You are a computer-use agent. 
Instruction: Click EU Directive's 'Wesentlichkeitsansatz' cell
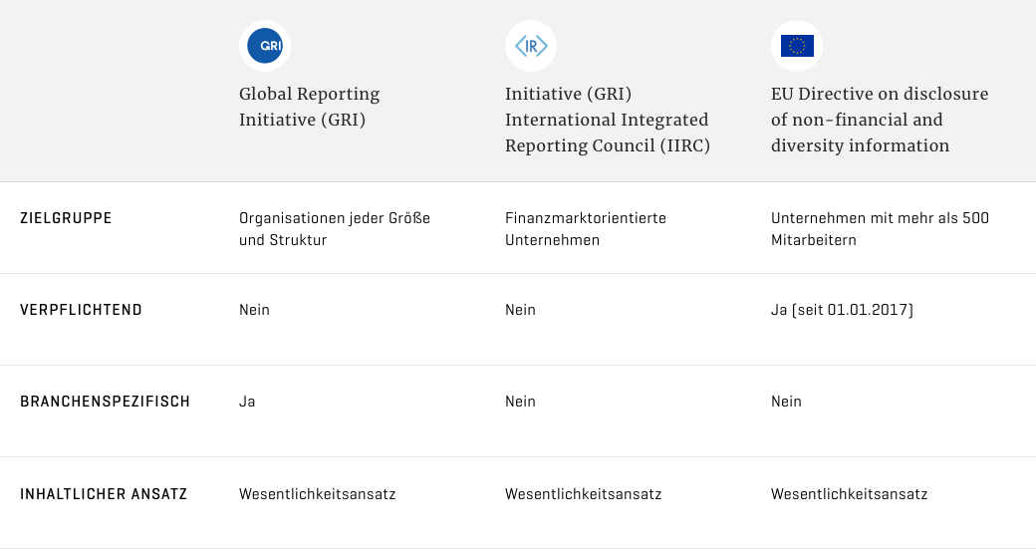tap(849, 494)
